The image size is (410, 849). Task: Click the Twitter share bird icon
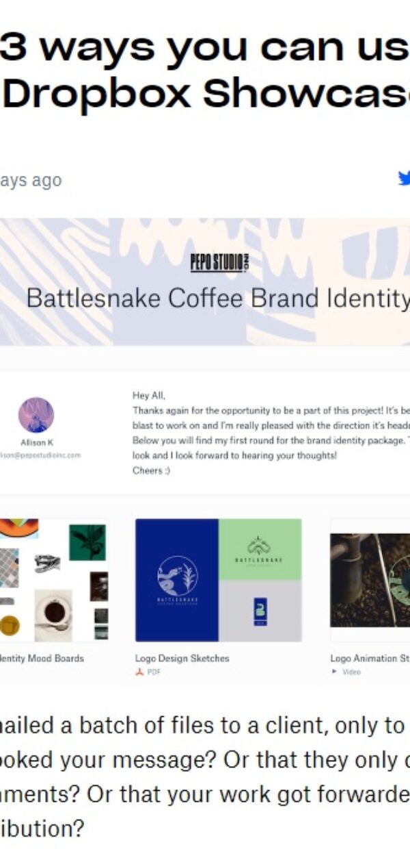404,179
